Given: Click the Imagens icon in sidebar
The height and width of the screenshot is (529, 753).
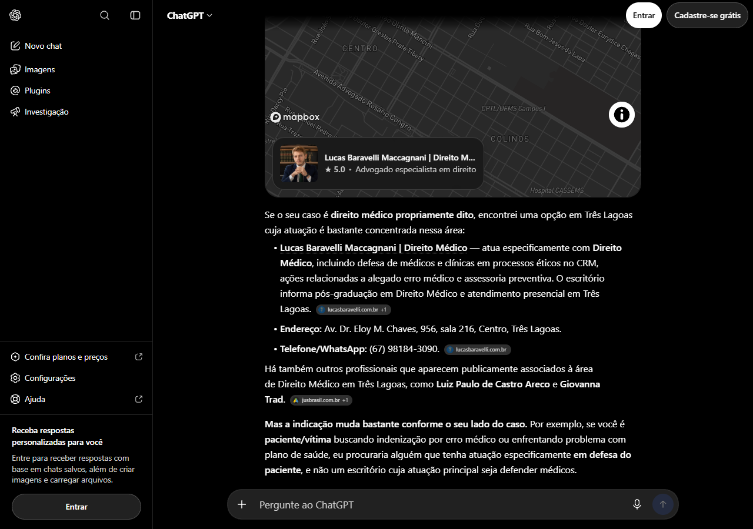Looking at the screenshot, I should 15,69.
